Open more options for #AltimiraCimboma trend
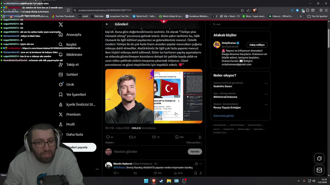Image resolution: width=330 pixels, height=185 pixels. click(x=266, y=94)
